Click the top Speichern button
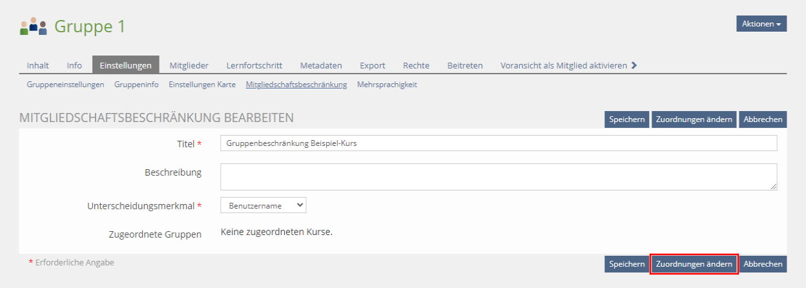The height and width of the screenshot is (288, 806). point(626,119)
